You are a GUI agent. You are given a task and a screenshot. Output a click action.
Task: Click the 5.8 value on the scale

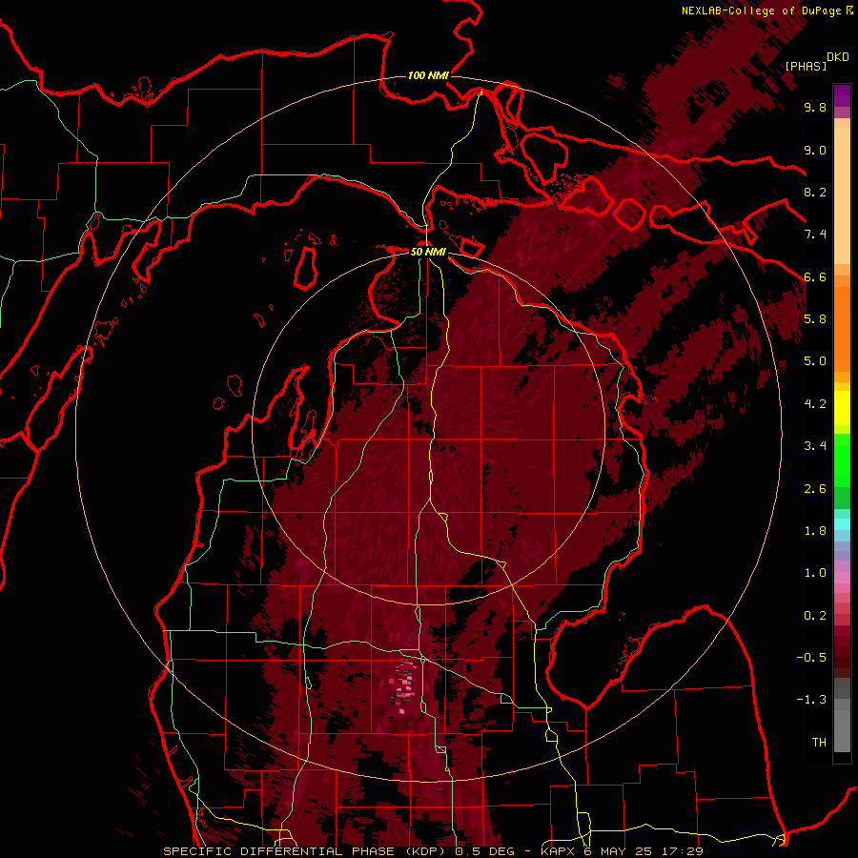pos(815,318)
